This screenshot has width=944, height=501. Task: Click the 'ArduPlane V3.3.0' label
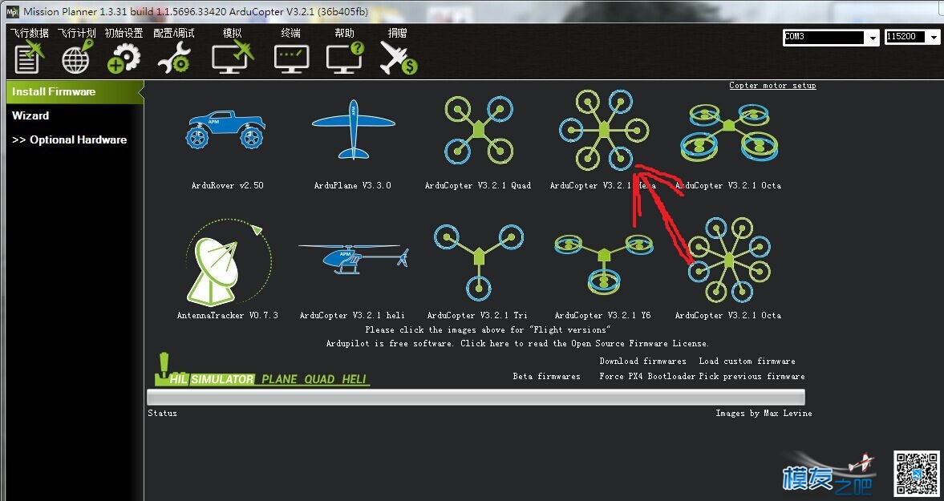pyautogui.click(x=353, y=185)
